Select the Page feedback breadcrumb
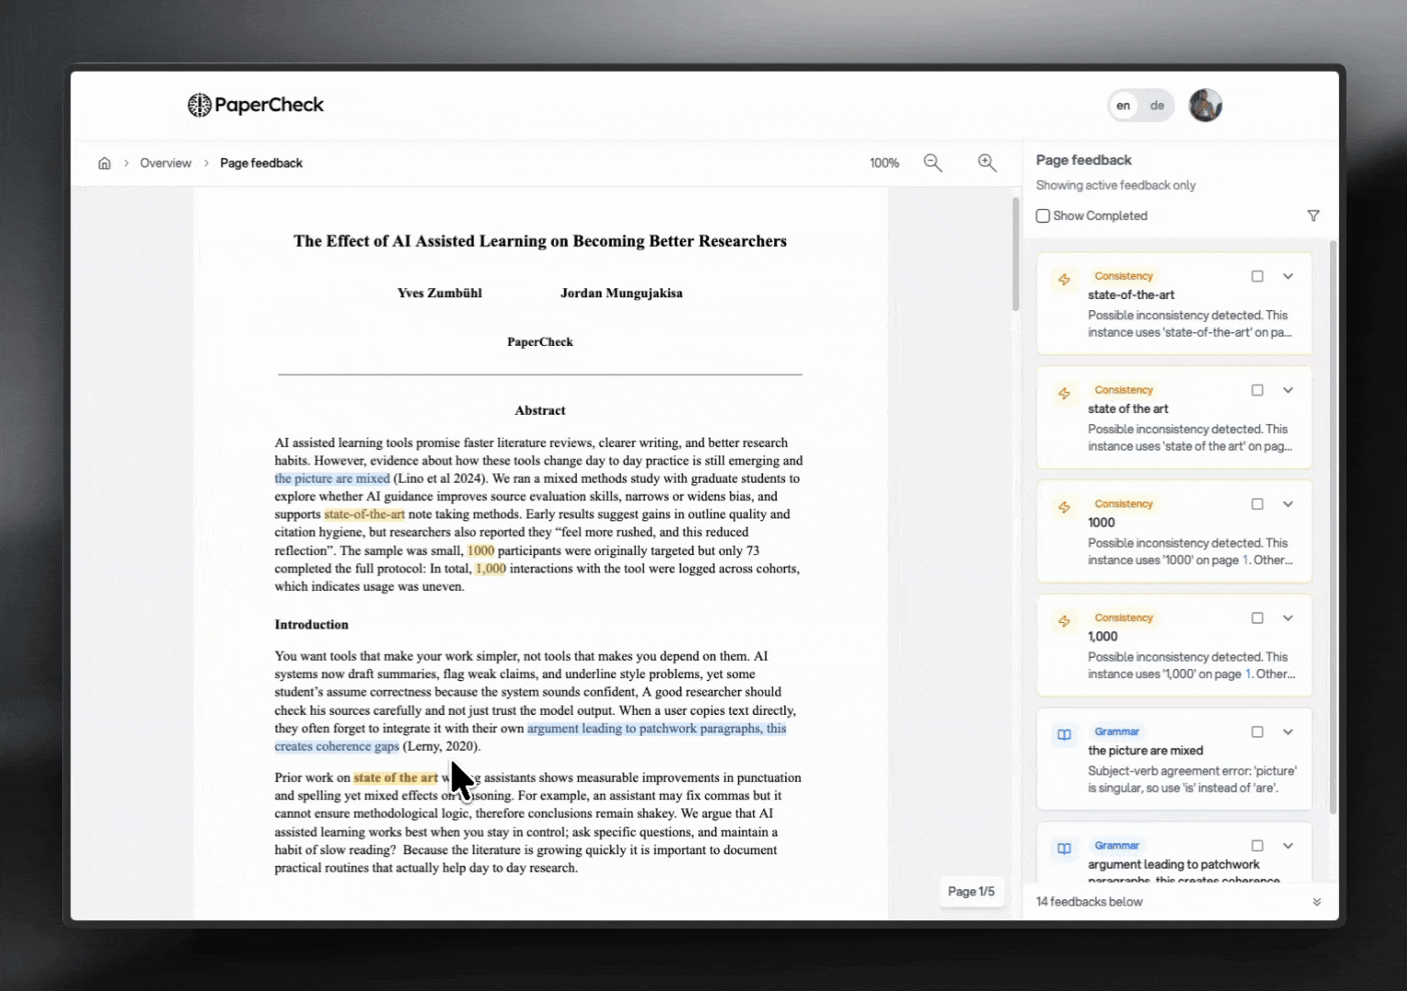1407x991 pixels. tap(261, 163)
